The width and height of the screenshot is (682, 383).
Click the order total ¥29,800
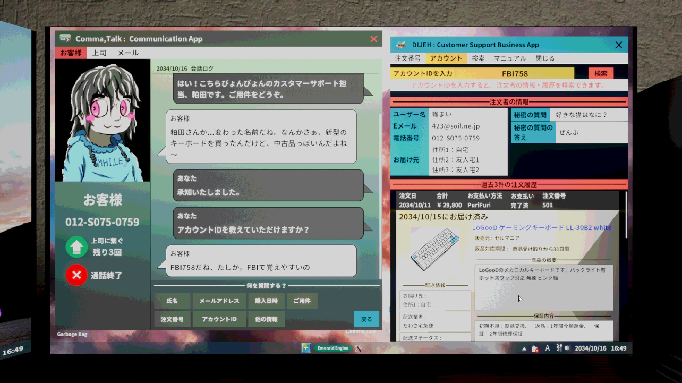449,205
